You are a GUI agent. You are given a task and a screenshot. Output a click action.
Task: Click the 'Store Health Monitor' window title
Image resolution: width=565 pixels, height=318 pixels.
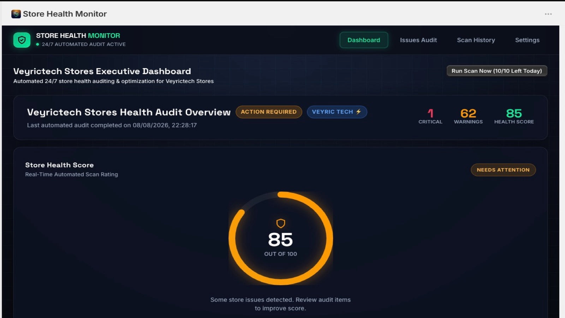pos(65,14)
